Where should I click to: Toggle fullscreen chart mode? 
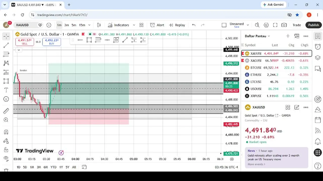pos(275,25)
